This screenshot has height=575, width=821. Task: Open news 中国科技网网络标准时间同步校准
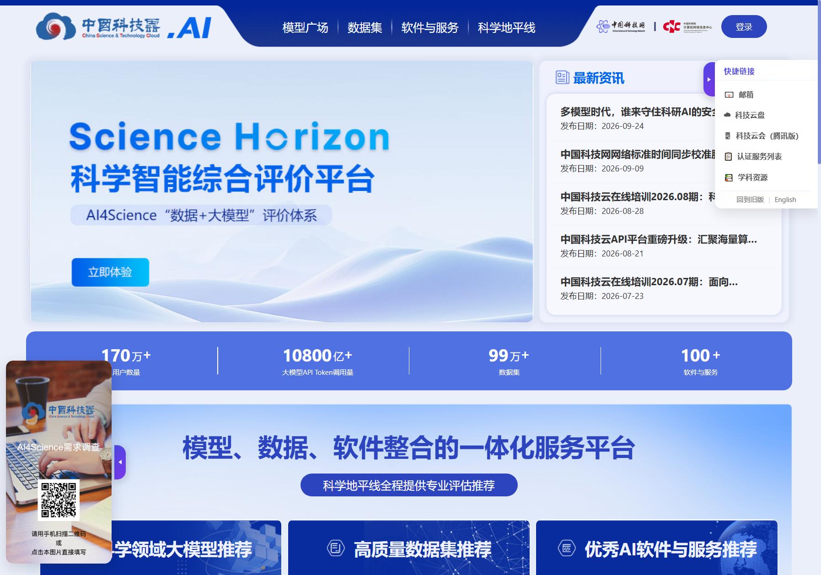638,154
